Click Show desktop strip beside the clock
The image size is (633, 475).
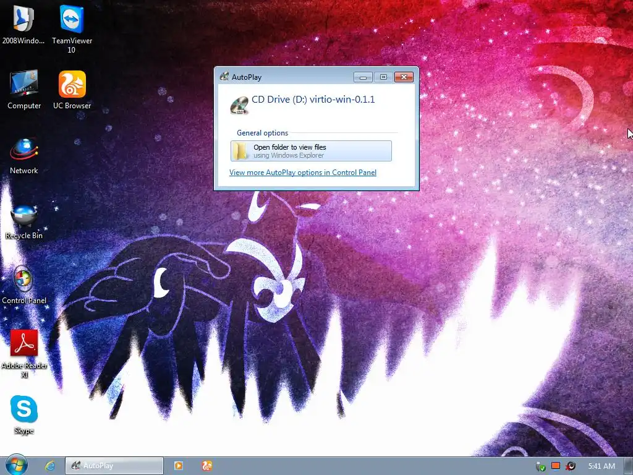click(x=629, y=466)
